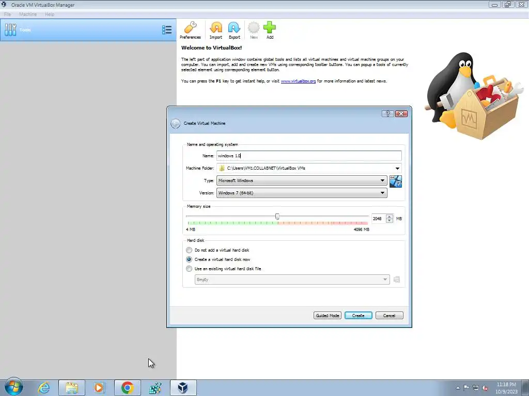Click the memory size 2048 value field
This screenshot has width=529, height=396.
click(x=379, y=219)
